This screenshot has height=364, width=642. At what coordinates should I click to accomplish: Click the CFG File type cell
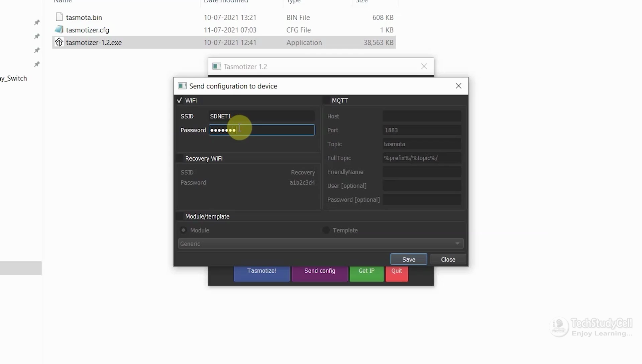coord(299,30)
